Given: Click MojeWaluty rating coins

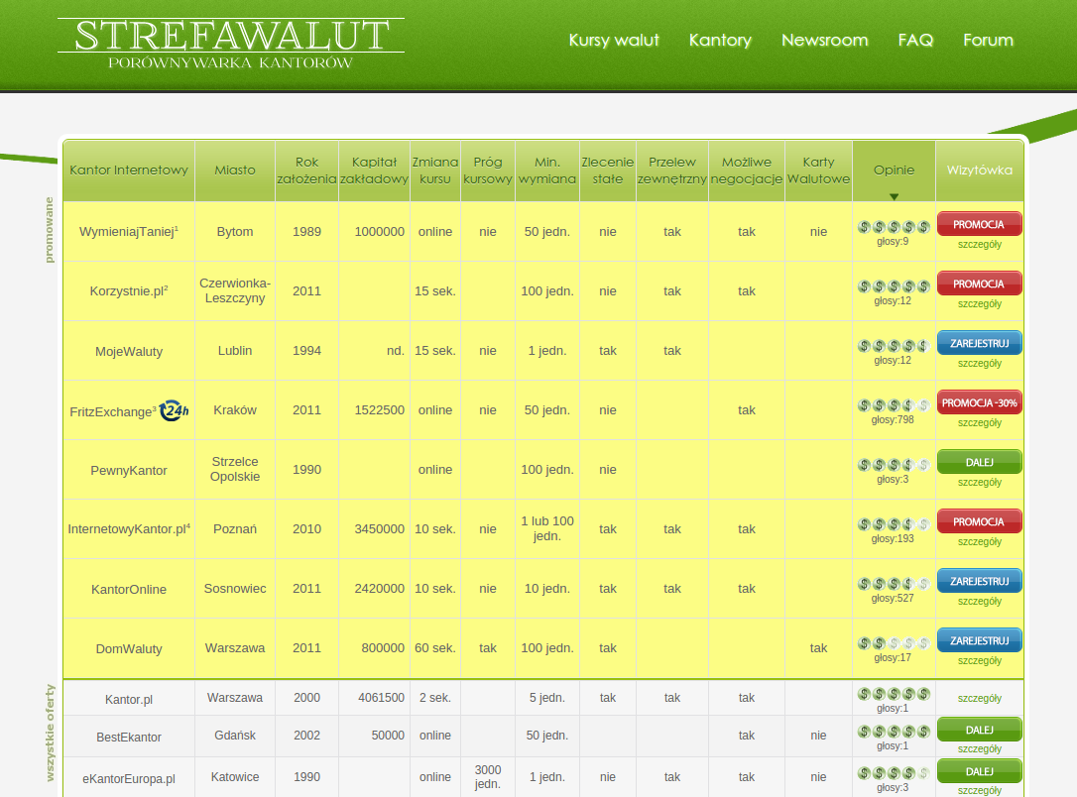Looking at the screenshot, I should tap(894, 346).
